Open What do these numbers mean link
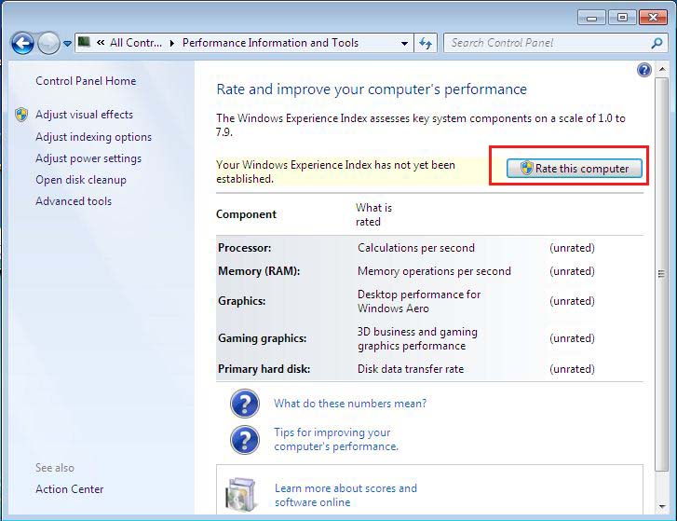Viewport: 677px width, 521px height. point(350,404)
